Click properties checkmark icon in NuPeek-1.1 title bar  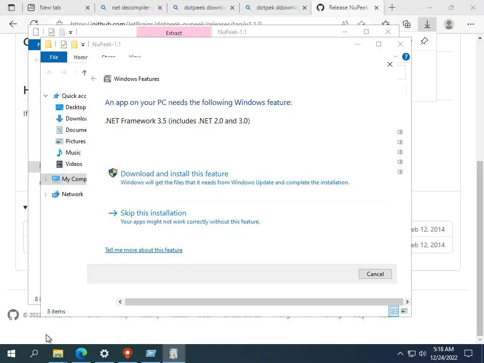pos(64,44)
